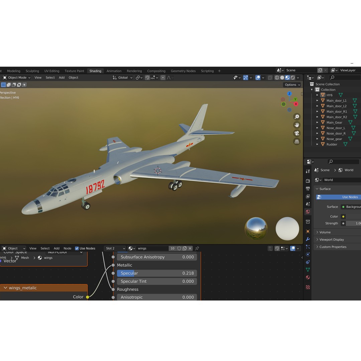Open the Slot 2 material slot dropdown
Screen dimensions: 361x361
point(115,248)
